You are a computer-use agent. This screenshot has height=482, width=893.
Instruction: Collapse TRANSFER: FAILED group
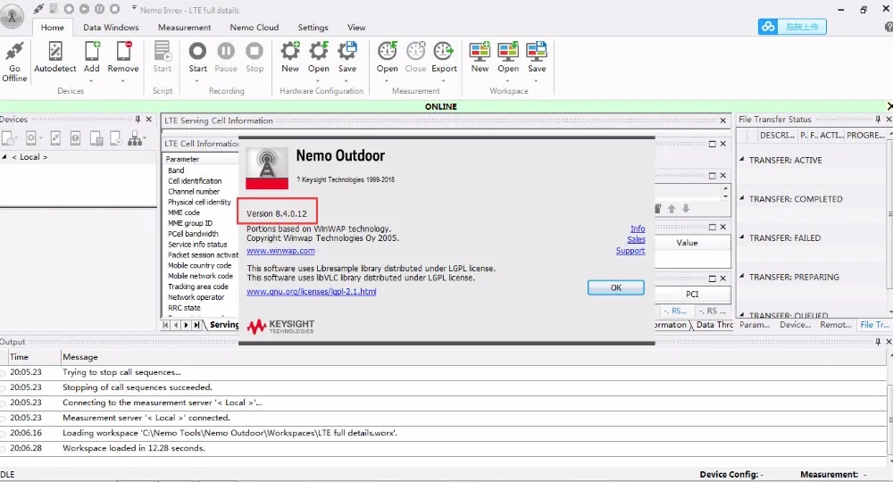(742, 237)
